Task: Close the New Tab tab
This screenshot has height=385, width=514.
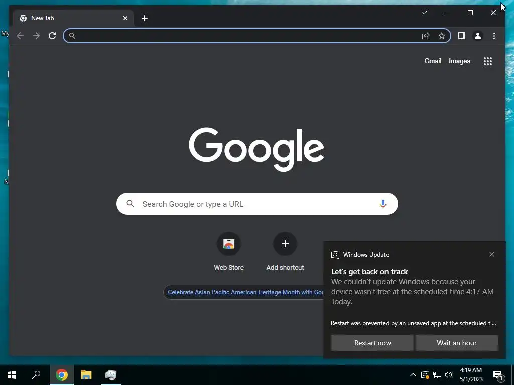Action: coord(125,18)
